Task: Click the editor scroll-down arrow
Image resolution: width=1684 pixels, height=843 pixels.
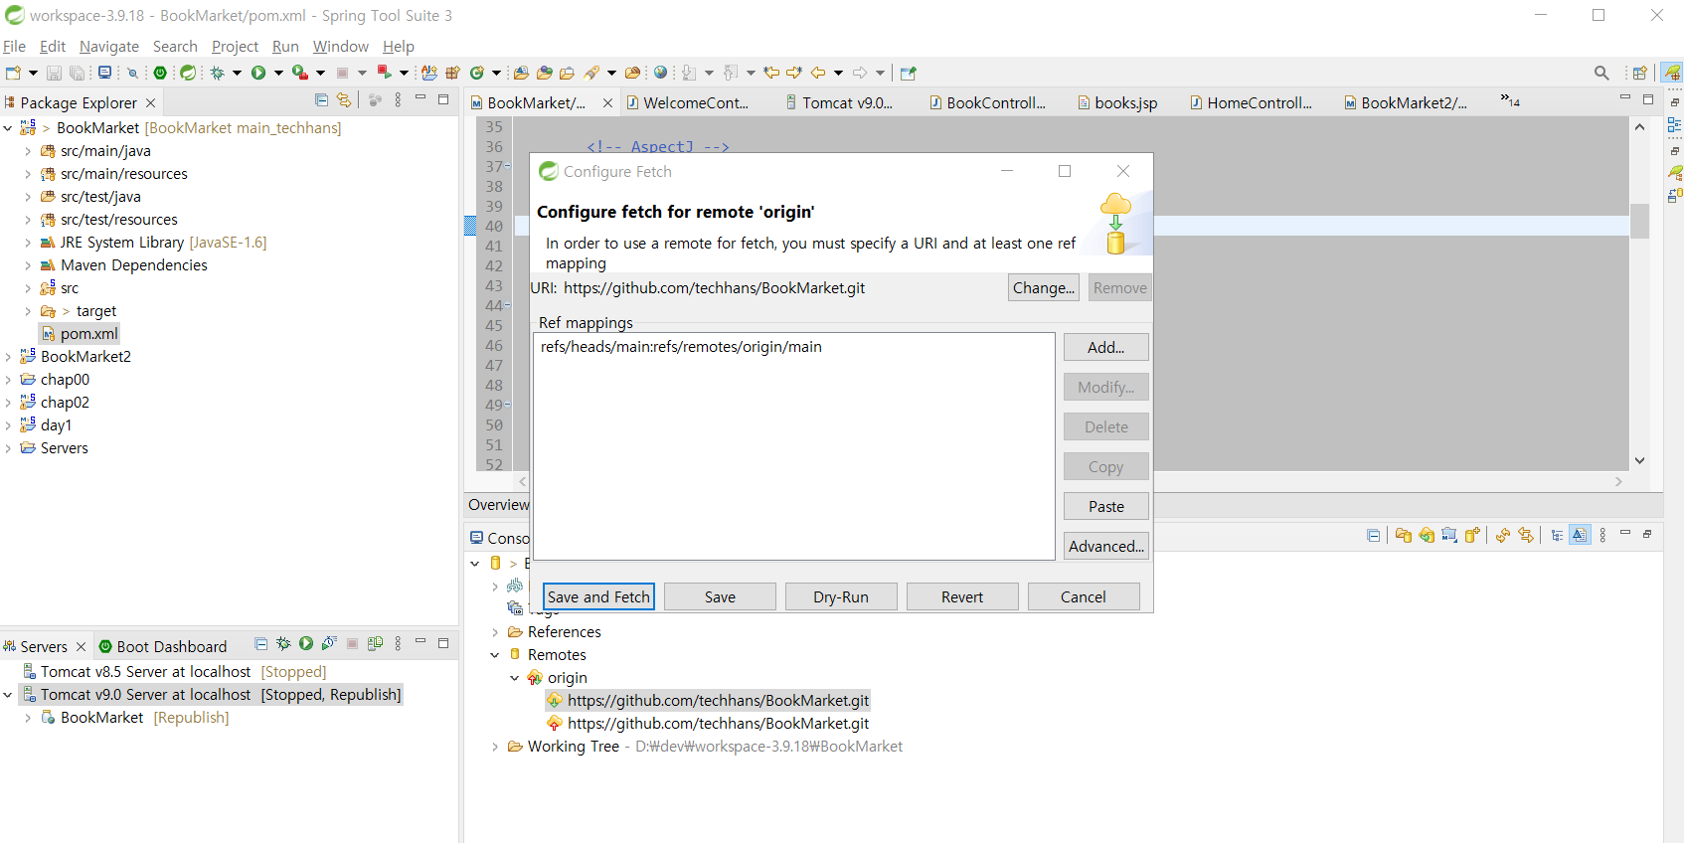Action: [1639, 460]
